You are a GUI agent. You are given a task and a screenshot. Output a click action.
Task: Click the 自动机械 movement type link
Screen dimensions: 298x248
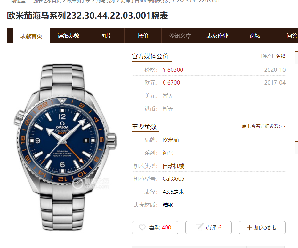173,166
